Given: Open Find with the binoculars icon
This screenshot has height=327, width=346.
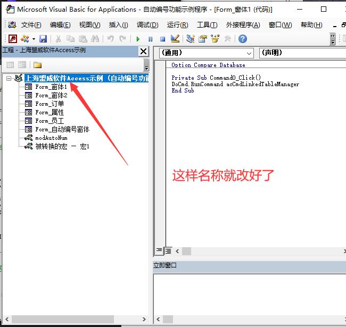Looking at the screenshot, I should click(95, 39).
